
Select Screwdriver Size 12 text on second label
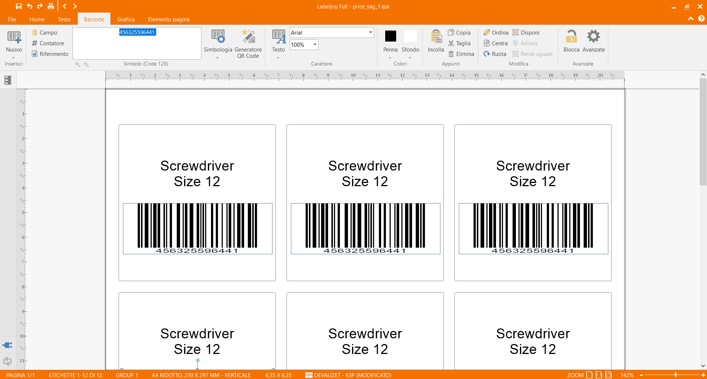click(x=365, y=174)
